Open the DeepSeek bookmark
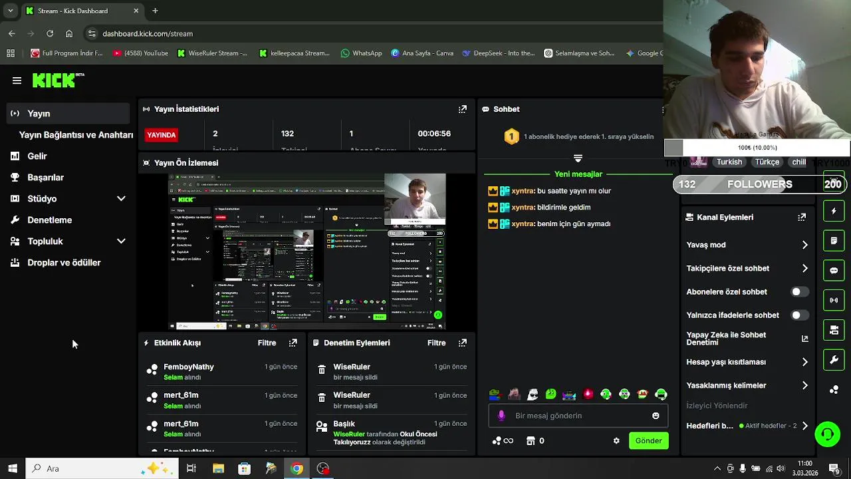This screenshot has width=851, height=479. pyautogui.click(x=498, y=53)
